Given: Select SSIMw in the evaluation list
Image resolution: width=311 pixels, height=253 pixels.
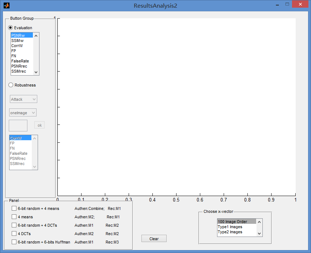Looking at the screenshot, I should point(18,41).
